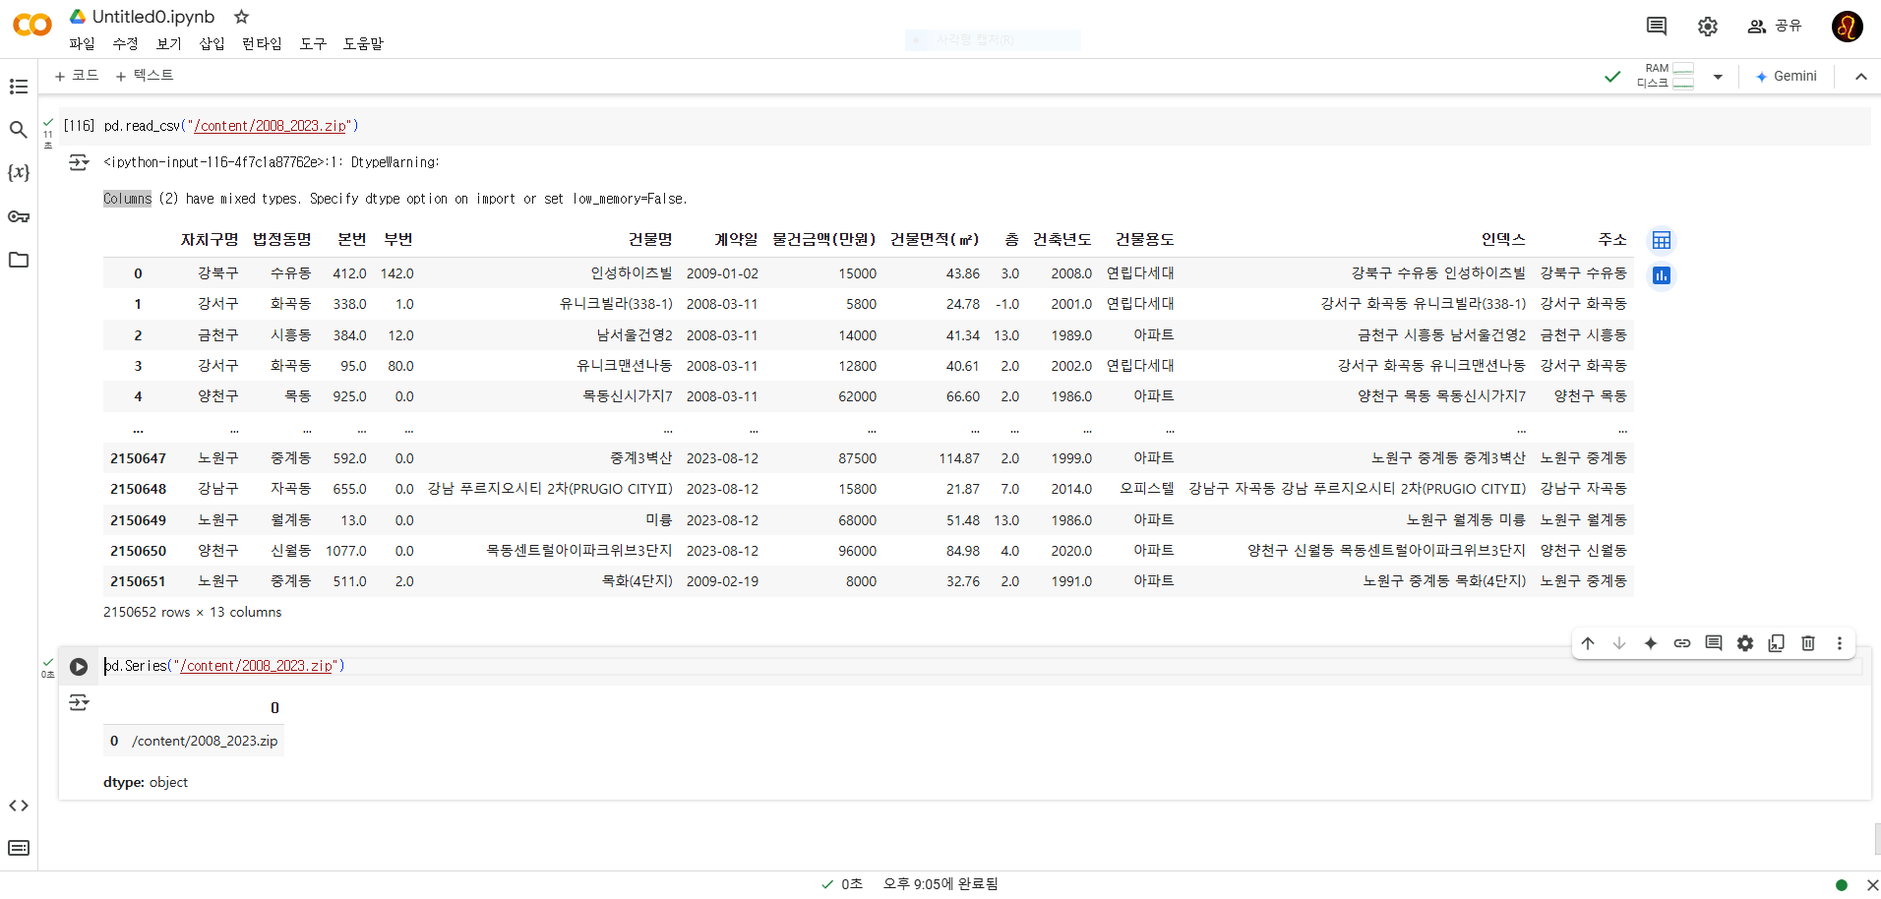Image resolution: width=1881 pixels, height=899 pixels.
Task: Add a text cell with + 텍스트
Action: point(144,76)
